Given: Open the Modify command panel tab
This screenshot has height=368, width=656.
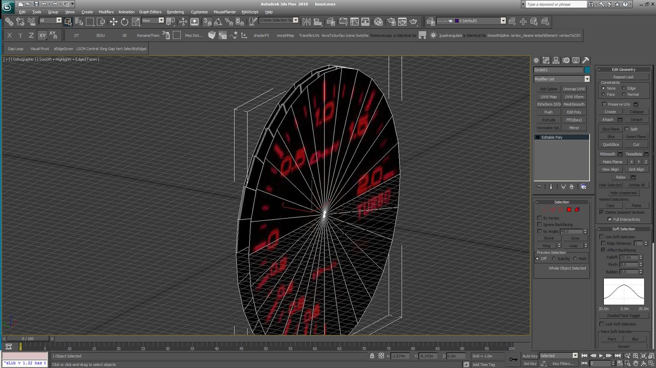Looking at the screenshot, I should coord(546,60).
